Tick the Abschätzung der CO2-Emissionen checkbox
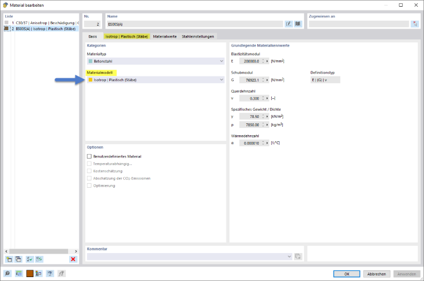Image resolution: width=424 pixels, height=281 pixels. pyautogui.click(x=89, y=178)
